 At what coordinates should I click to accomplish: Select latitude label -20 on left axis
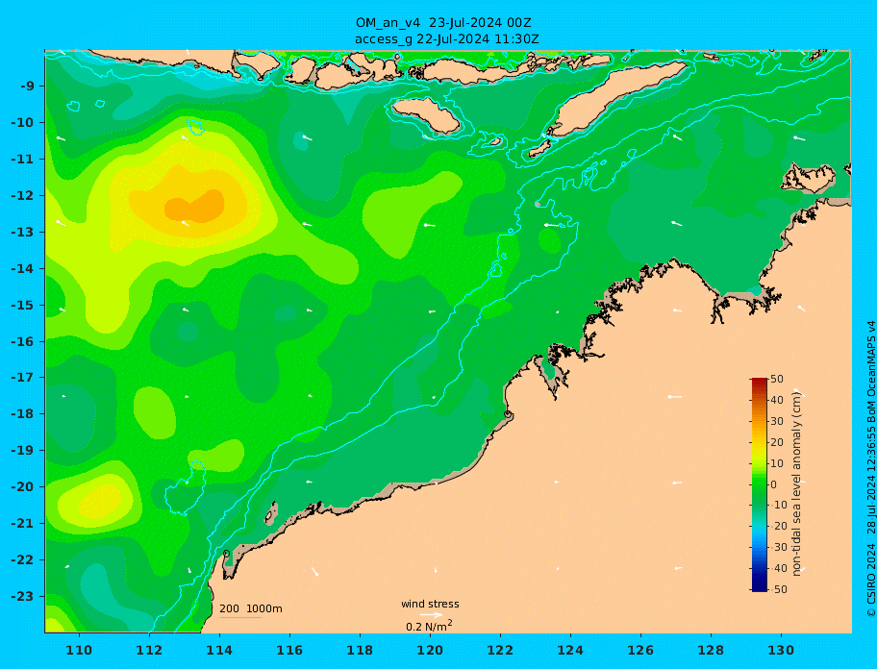click(x=23, y=486)
